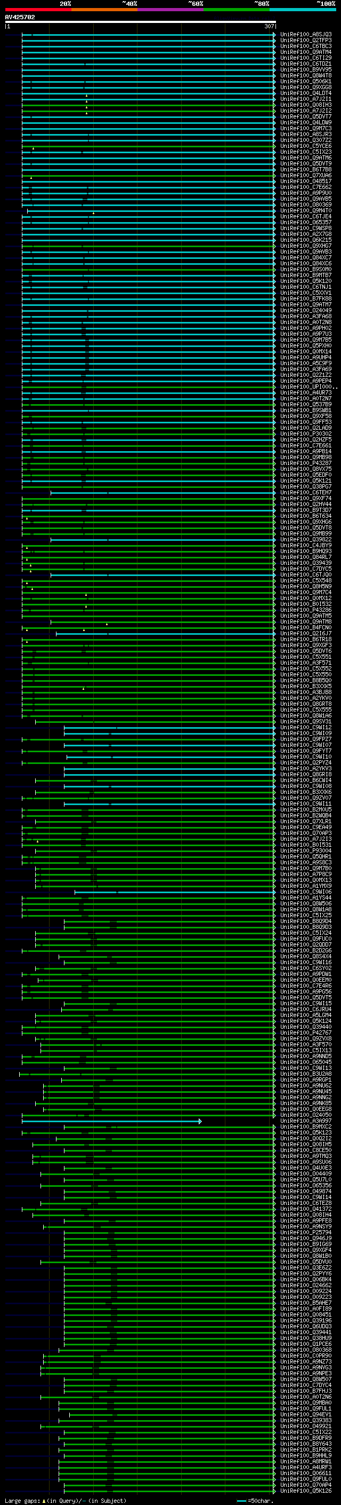Click the green ~80% identity legend segment
The image size is (341, 1505).
pyautogui.click(x=237, y=10)
